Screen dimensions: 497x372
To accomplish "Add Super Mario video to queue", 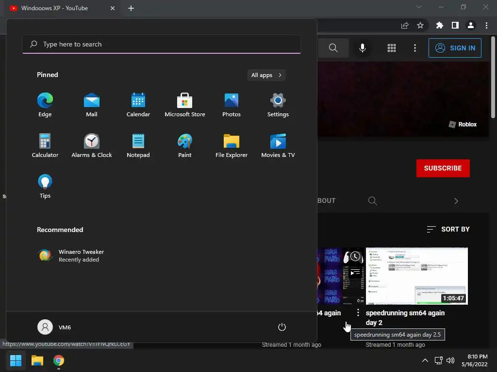I will [355, 272].
